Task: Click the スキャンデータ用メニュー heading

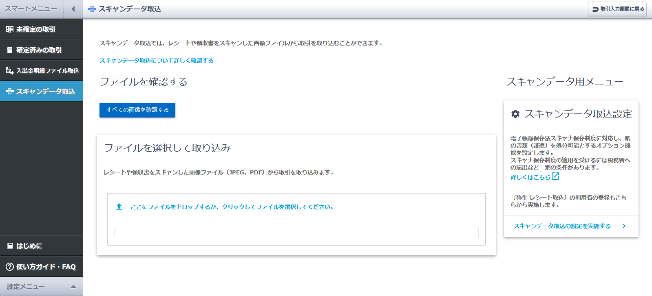Action: [x=565, y=82]
